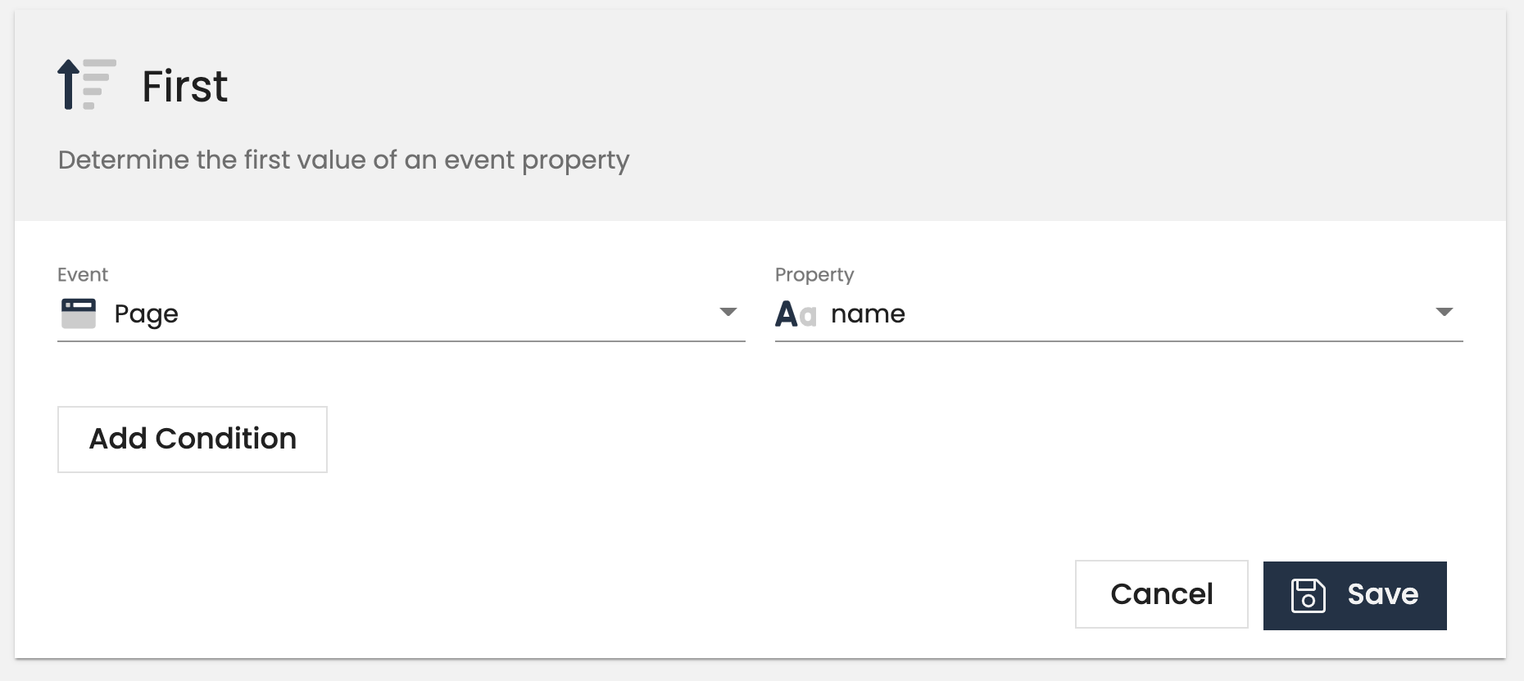Viewport: 1524px width, 681px height.
Task: Click the First sort-arrow icon in header
Action: [86, 84]
